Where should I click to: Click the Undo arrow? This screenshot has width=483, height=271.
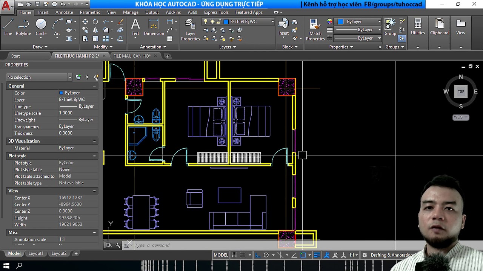point(63,4)
